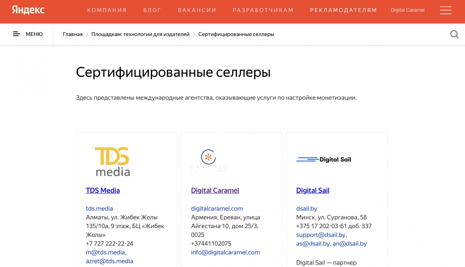The width and height of the screenshot is (465, 267).
Task: Open the КОМПАНИЯ menu item
Action: pos(107,10)
